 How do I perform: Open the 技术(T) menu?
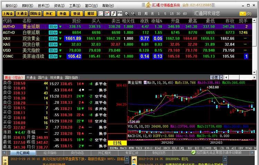(44, 6)
